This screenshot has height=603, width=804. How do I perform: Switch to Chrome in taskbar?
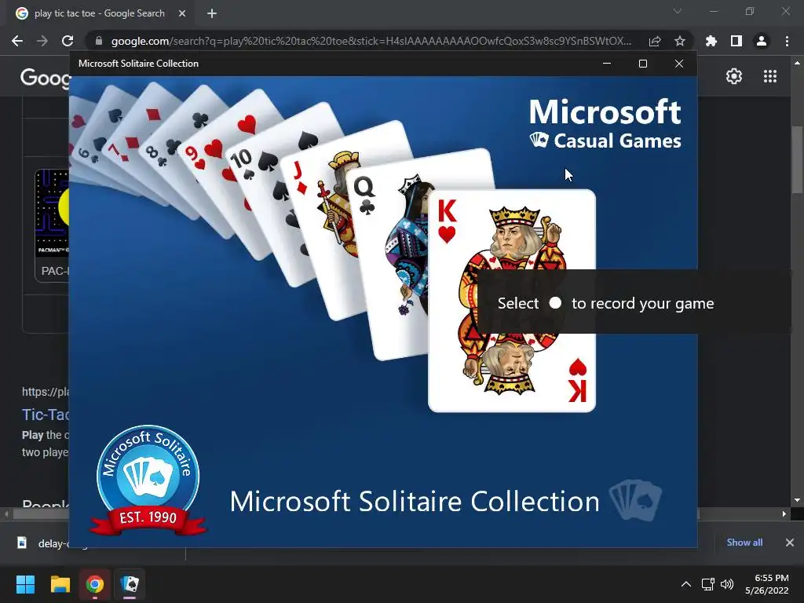click(x=95, y=584)
